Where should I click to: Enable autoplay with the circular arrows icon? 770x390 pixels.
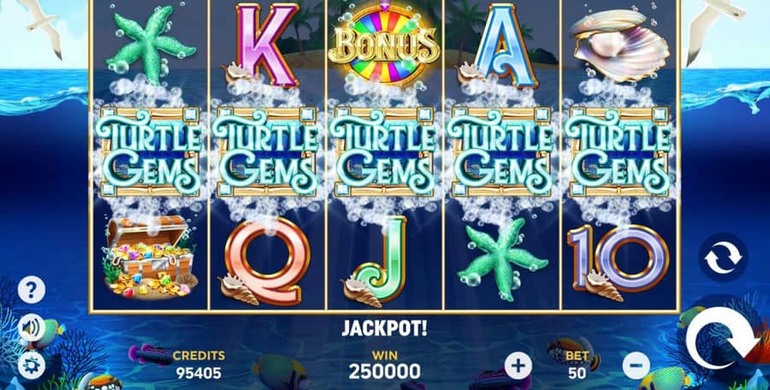click(723, 257)
